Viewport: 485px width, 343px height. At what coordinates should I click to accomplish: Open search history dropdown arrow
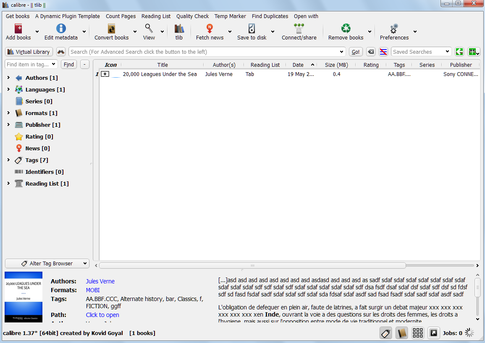[x=341, y=52]
